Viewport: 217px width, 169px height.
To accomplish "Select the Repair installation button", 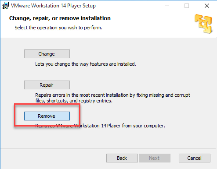I will [x=47, y=85].
